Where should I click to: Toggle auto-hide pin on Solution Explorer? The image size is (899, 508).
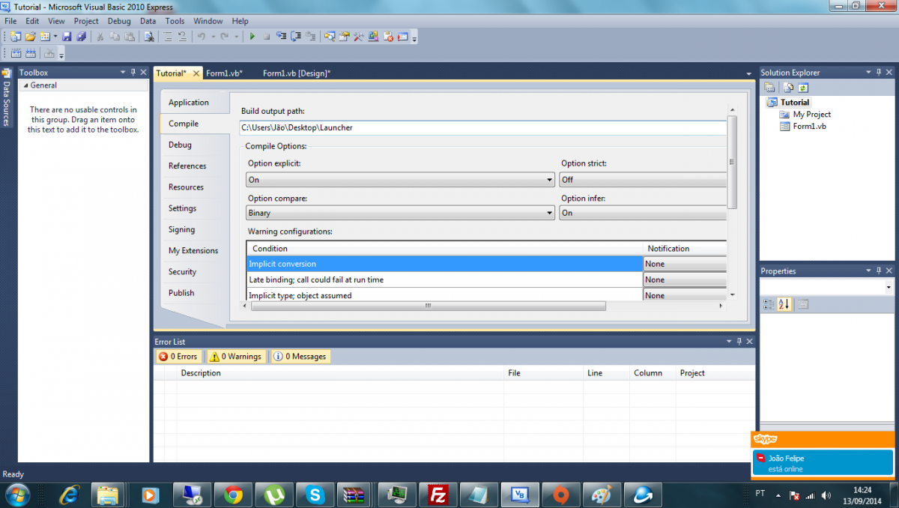click(x=880, y=73)
